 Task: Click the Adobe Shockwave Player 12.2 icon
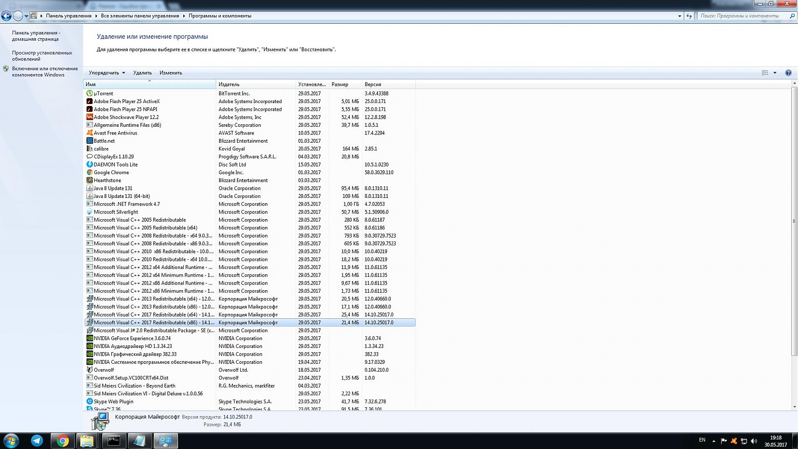89,117
